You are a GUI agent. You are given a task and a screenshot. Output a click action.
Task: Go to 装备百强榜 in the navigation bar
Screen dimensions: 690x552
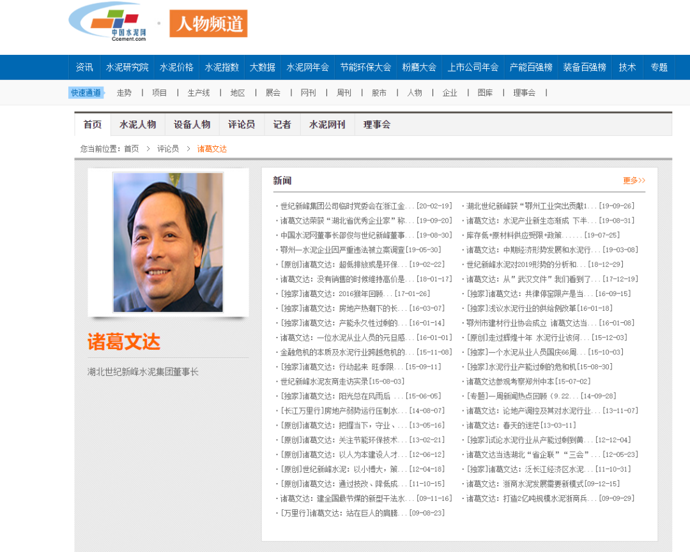tap(585, 67)
